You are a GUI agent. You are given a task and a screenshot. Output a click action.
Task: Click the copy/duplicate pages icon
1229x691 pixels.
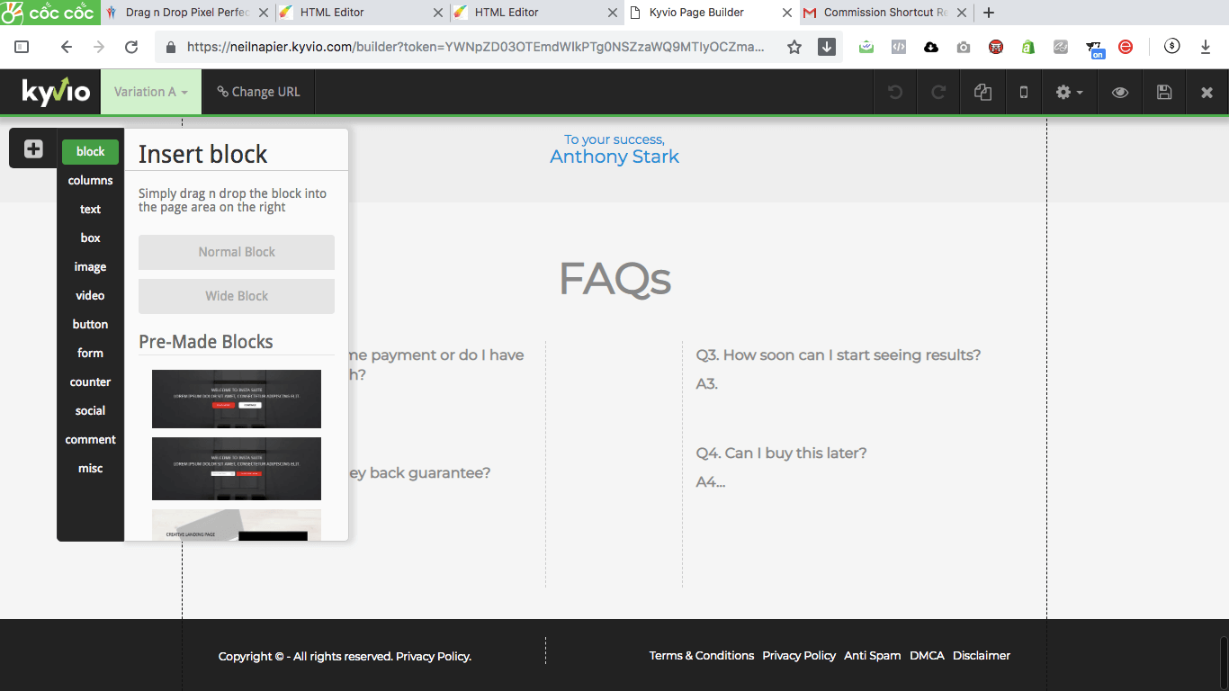982,92
